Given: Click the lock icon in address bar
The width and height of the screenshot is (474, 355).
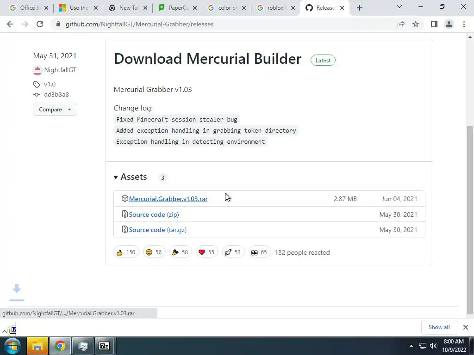Looking at the screenshot, I should pyautogui.click(x=58, y=24).
